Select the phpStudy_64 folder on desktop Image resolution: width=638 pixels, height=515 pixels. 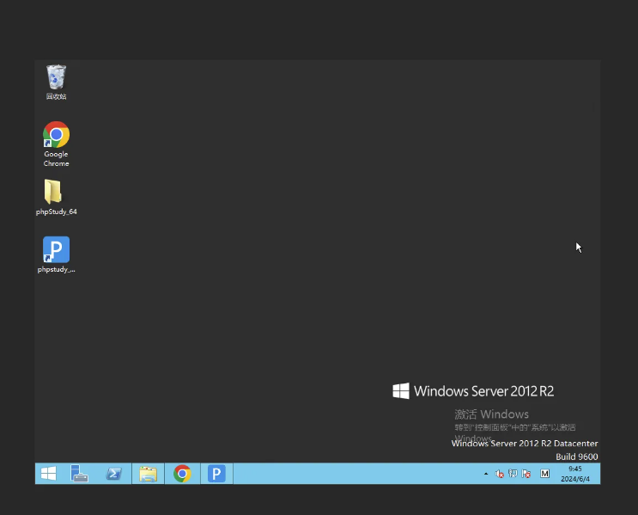coord(53,192)
